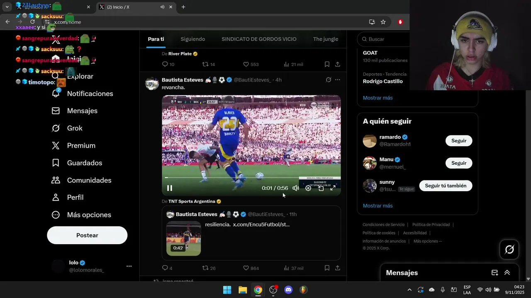Enter fullscreen on the revancha video
Image resolution: width=531 pixels, height=298 pixels.
pos(333,188)
